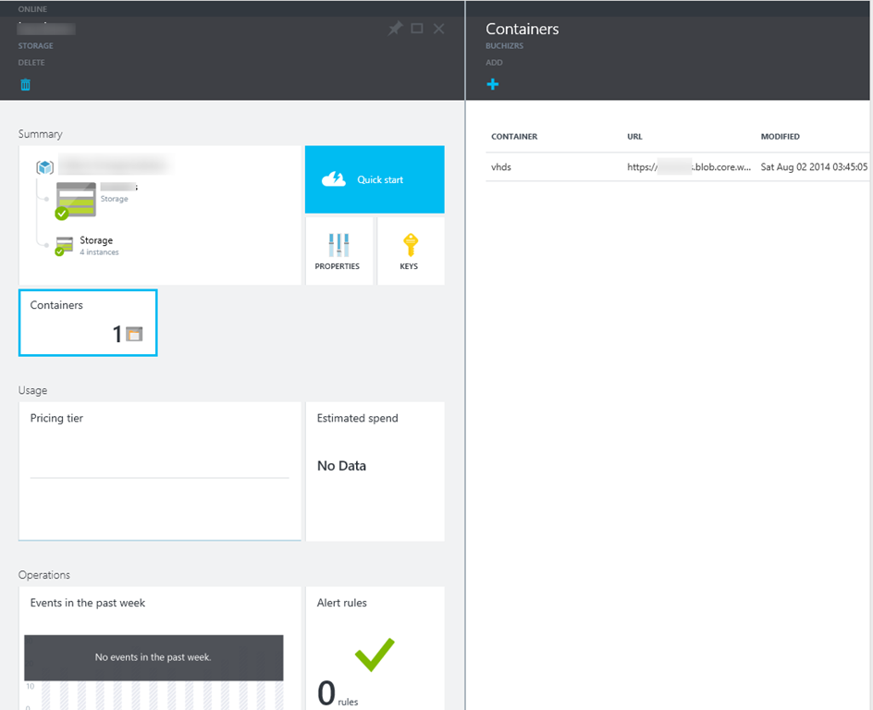
Task: Click the Summary section heading
Action: point(40,134)
